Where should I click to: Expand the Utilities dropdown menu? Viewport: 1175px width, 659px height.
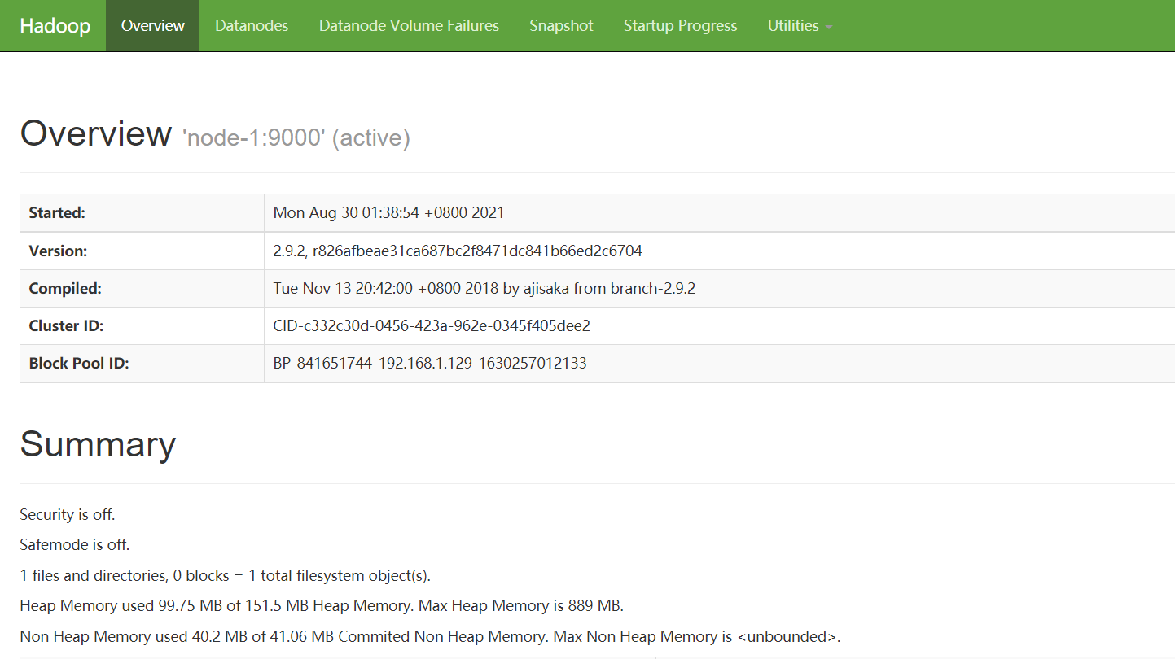click(800, 26)
